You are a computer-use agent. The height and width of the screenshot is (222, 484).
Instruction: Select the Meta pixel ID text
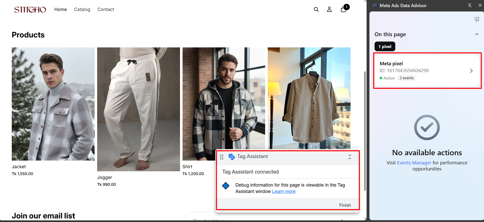404,71
